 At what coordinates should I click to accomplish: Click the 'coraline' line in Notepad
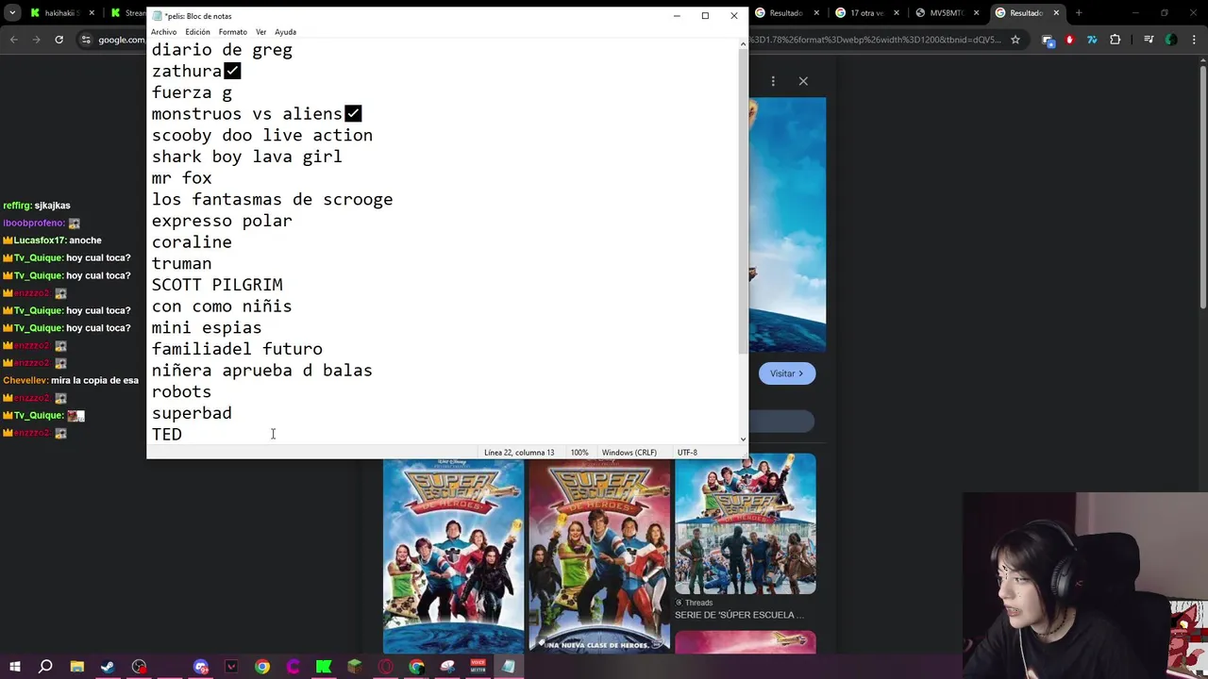tap(192, 242)
